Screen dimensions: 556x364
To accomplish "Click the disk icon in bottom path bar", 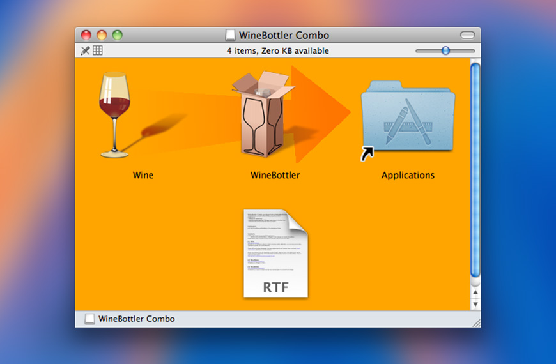I will coord(89,319).
